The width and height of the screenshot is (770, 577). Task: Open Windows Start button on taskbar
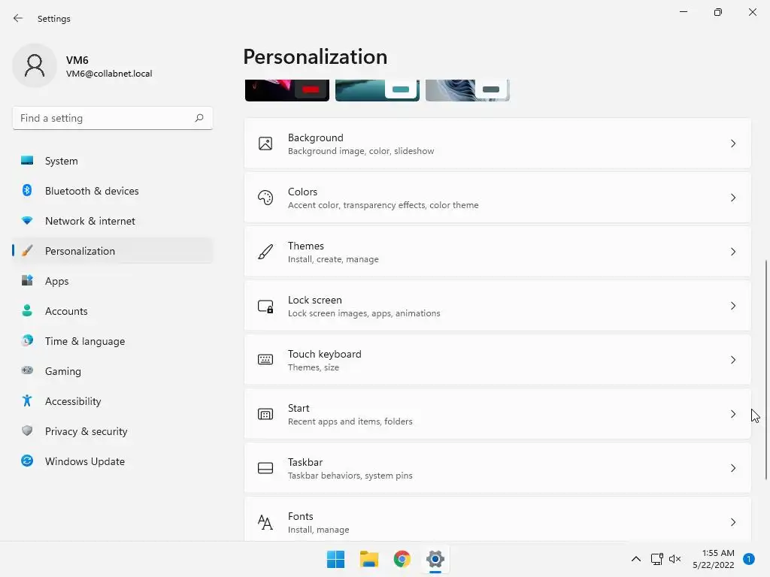336,559
